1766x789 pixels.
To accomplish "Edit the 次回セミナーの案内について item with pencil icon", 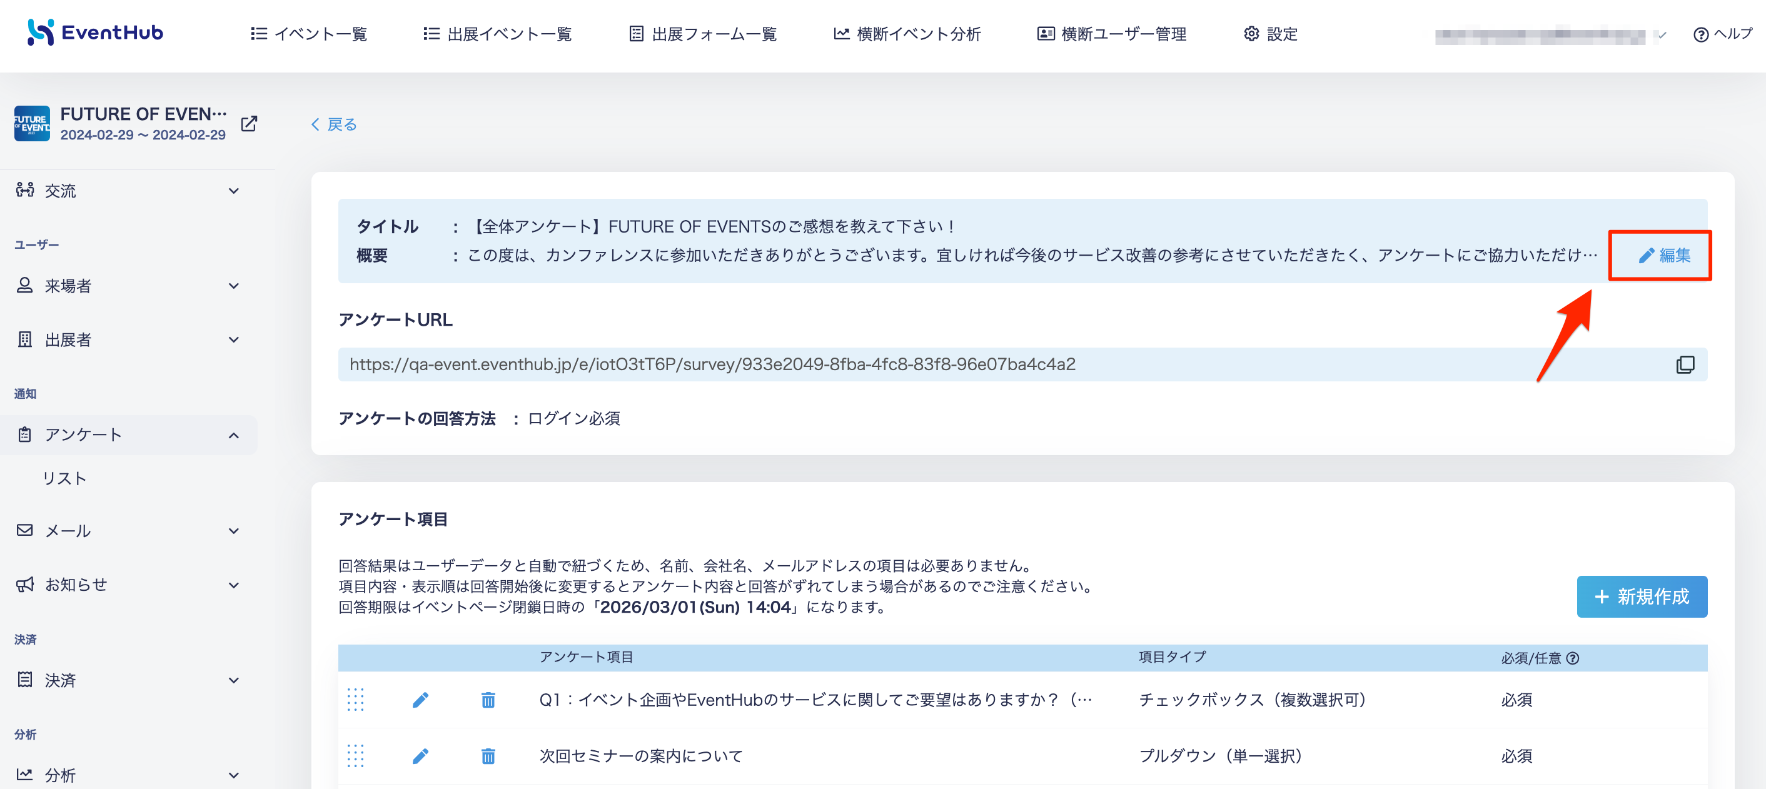I will (420, 755).
